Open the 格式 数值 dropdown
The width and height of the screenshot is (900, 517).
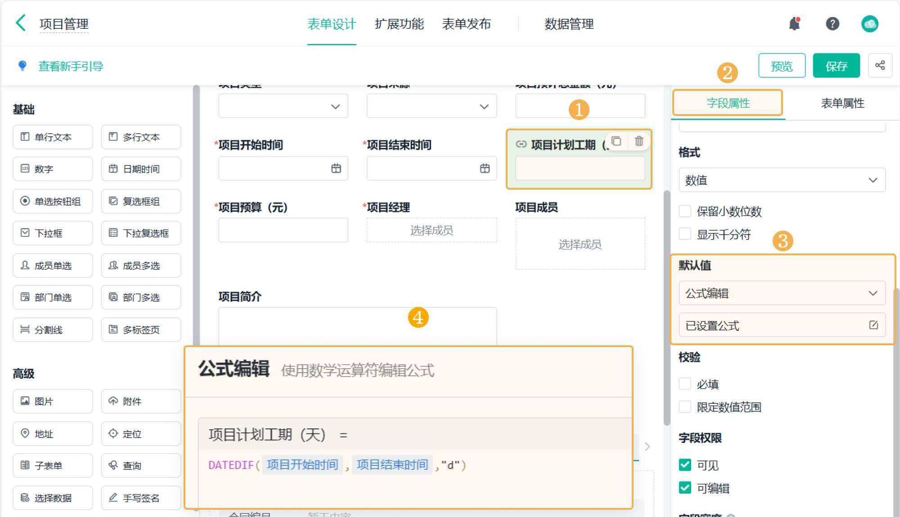pyautogui.click(x=782, y=180)
